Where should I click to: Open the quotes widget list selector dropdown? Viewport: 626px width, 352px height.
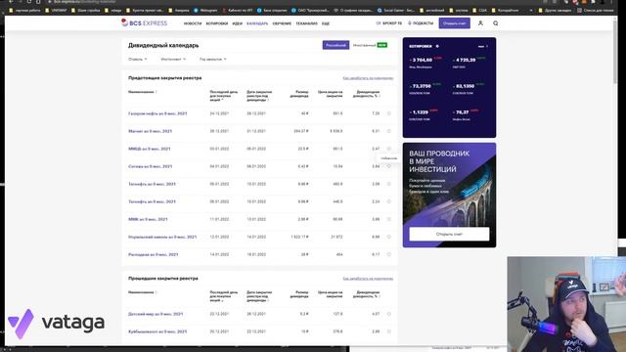pos(483,46)
